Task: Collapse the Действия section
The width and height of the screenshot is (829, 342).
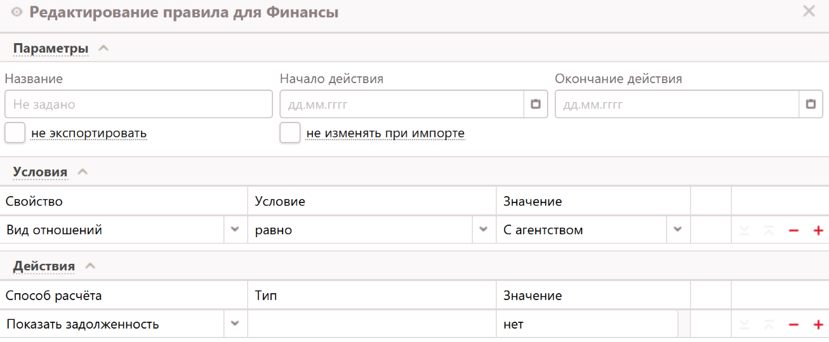Action: pyautogui.click(x=90, y=266)
